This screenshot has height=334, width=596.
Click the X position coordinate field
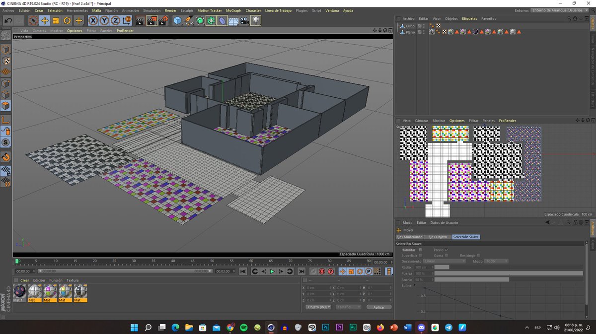pos(318,288)
